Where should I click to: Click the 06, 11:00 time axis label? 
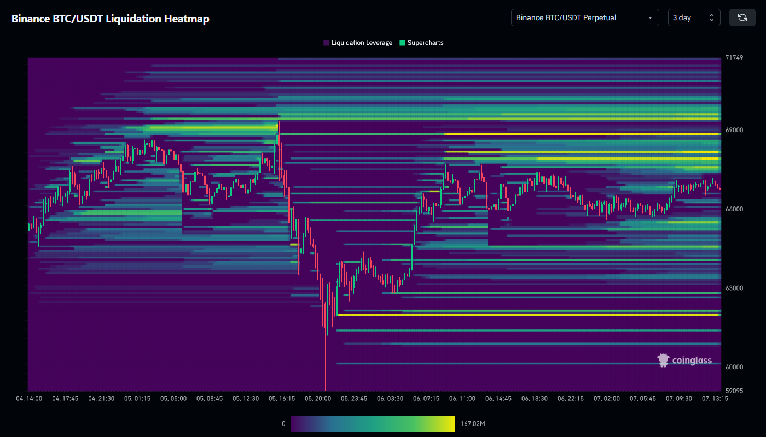click(462, 399)
